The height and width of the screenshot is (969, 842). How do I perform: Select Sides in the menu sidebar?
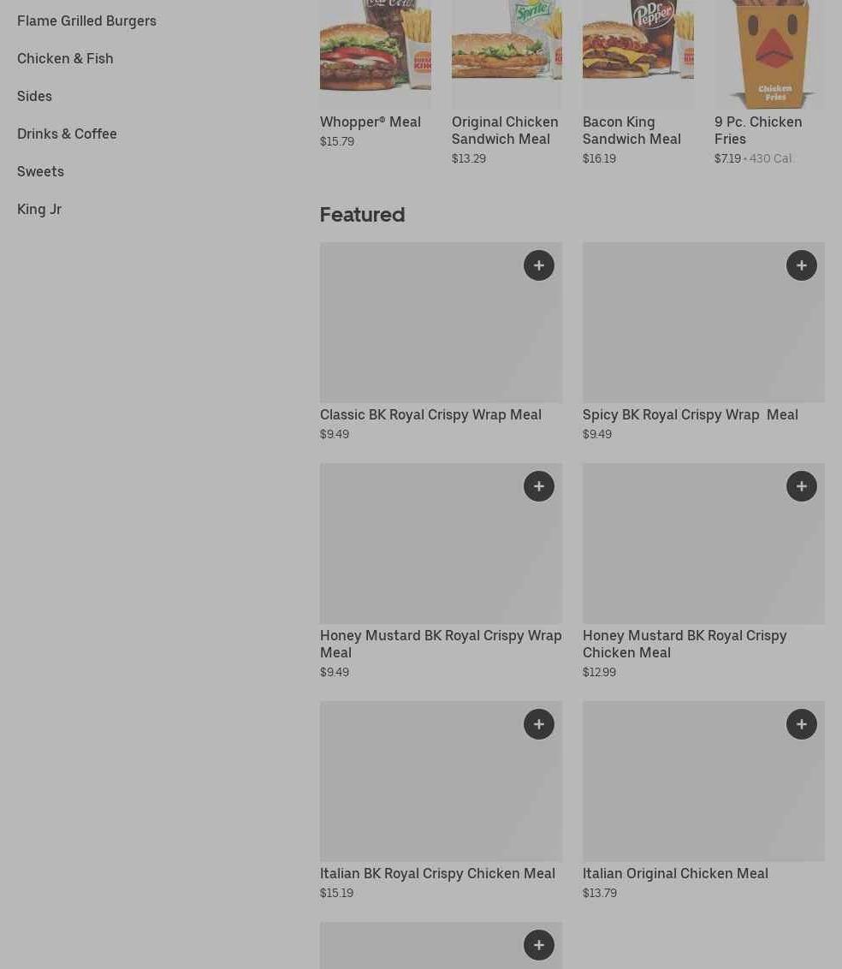click(34, 97)
